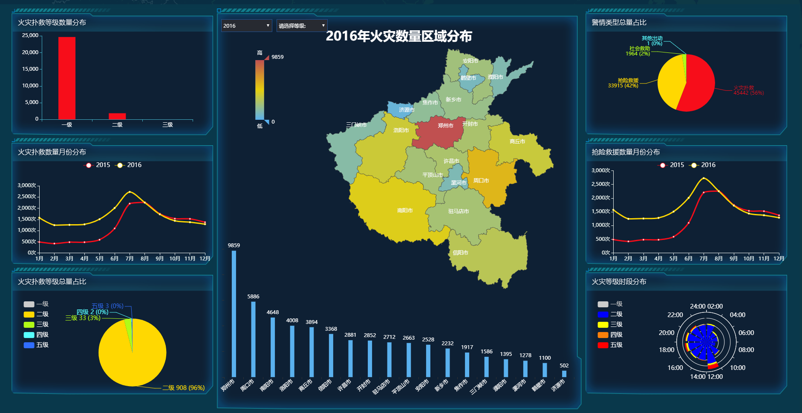Screen dimensions: 802x413
Task: Click the 五级 red legend icon in 火灾等级时段分布
Action: 603,345
